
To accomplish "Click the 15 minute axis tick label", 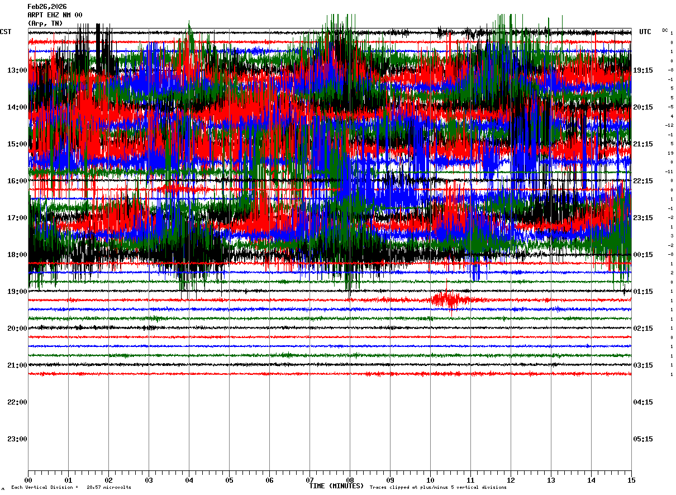I will pos(631,480).
